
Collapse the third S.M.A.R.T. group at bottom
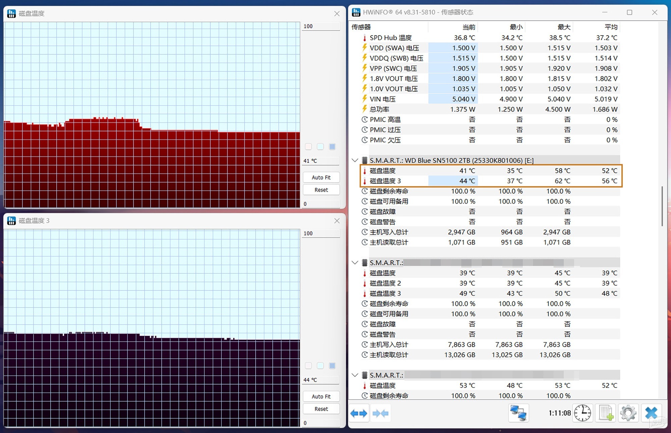coord(355,375)
